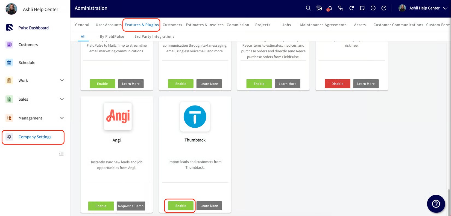Click the Company Settings gear icon
This screenshot has height=216, width=451.
[x=9, y=137]
